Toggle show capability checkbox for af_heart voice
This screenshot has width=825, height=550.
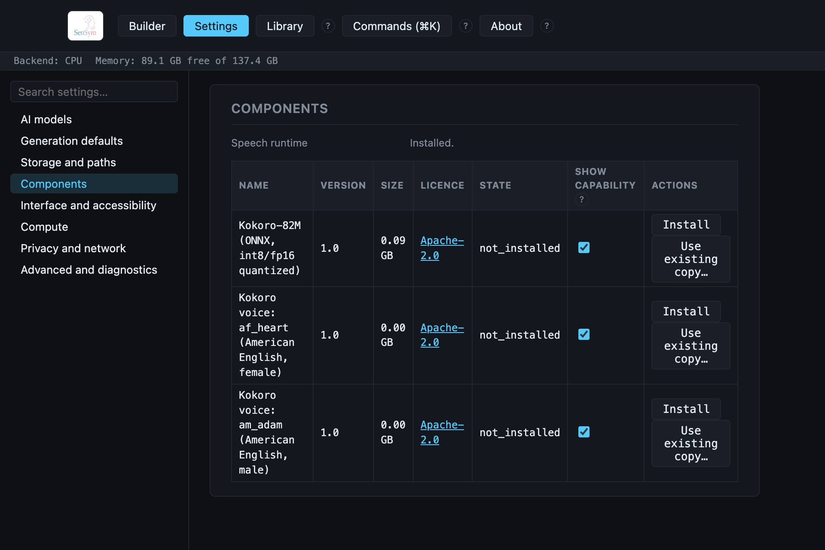[584, 334]
